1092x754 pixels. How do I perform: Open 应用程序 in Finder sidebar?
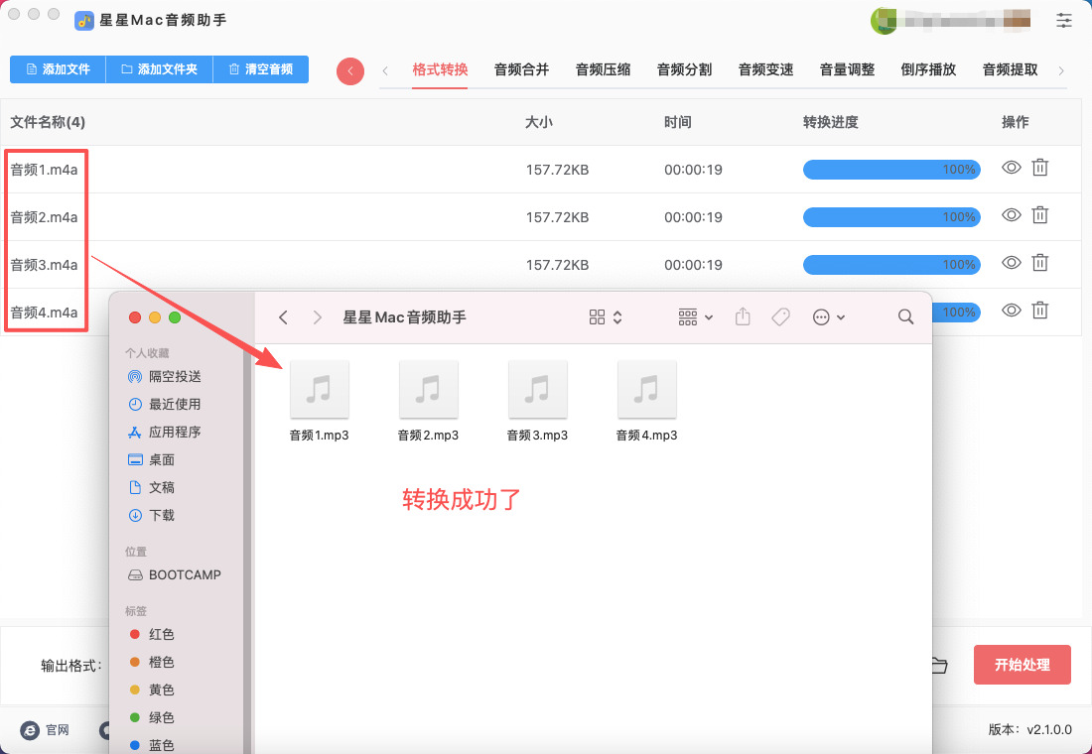point(165,433)
